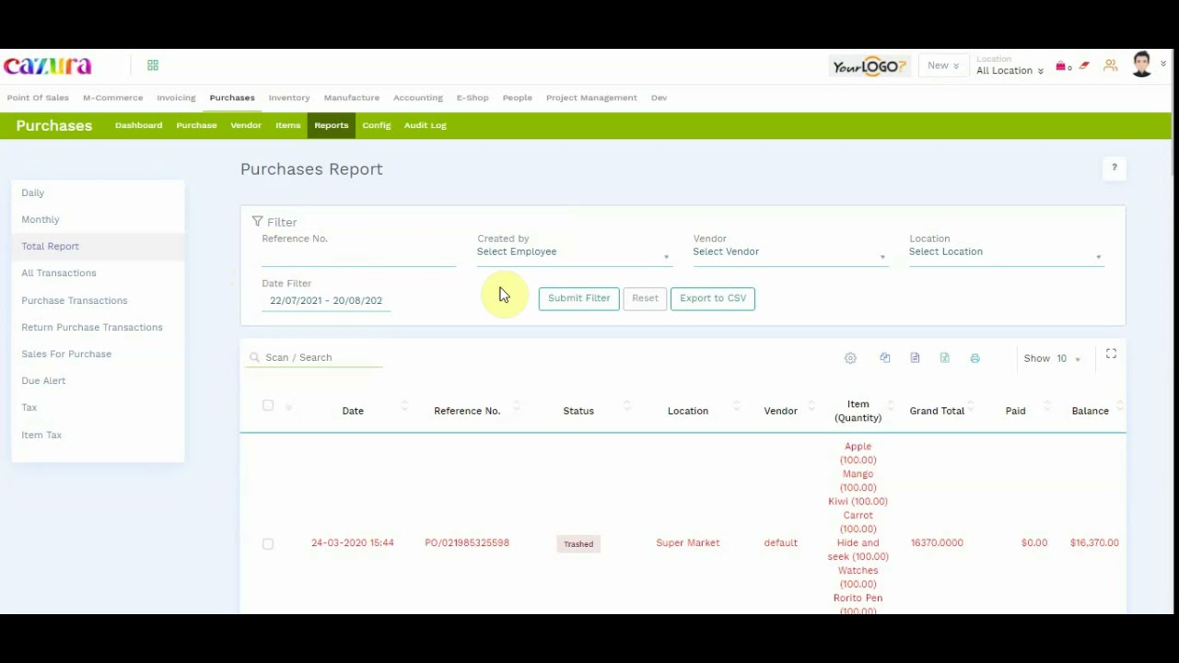Open Project Management module
Screen dimensions: 1179x663
pos(591,98)
